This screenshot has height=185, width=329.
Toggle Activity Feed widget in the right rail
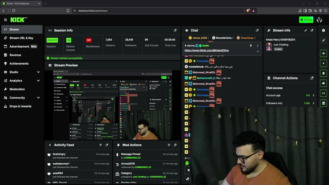tap(324, 63)
